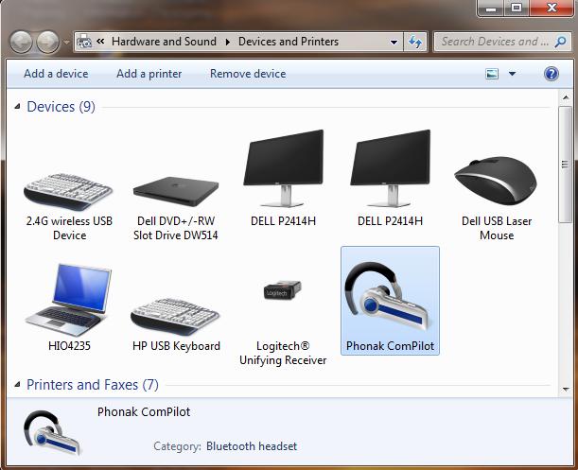This screenshot has height=470, width=578.
Task: Select the first DELL P2414H monitor next to the DVD drive
Action: pyautogui.click(x=283, y=168)
